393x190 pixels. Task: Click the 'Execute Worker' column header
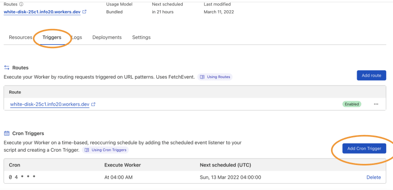[x=122, y=165]
